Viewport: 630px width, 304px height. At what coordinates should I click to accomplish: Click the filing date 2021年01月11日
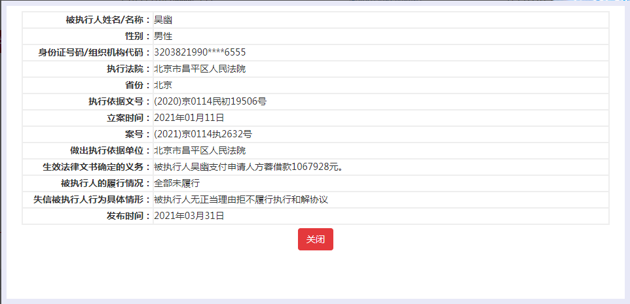tap(189, 118)
